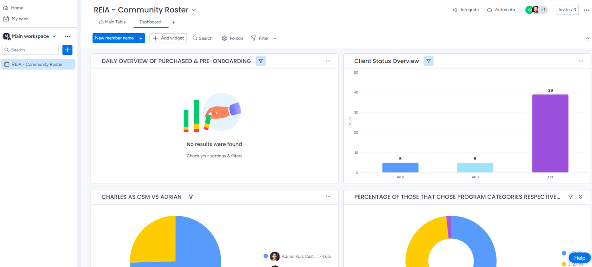Open the Main workspace dropdown chevron
This screenshot has width=592, height=267.
point(54,36)
